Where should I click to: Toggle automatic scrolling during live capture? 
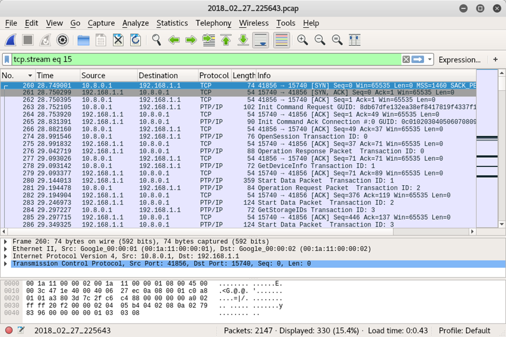click(261, 40)
